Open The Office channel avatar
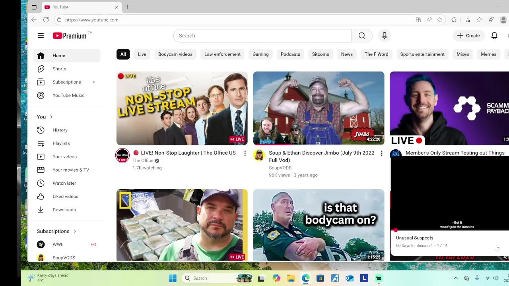This screenshot has width=509, height=286. tap(122, 155)
